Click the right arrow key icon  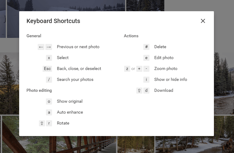[x=49, y=47]
